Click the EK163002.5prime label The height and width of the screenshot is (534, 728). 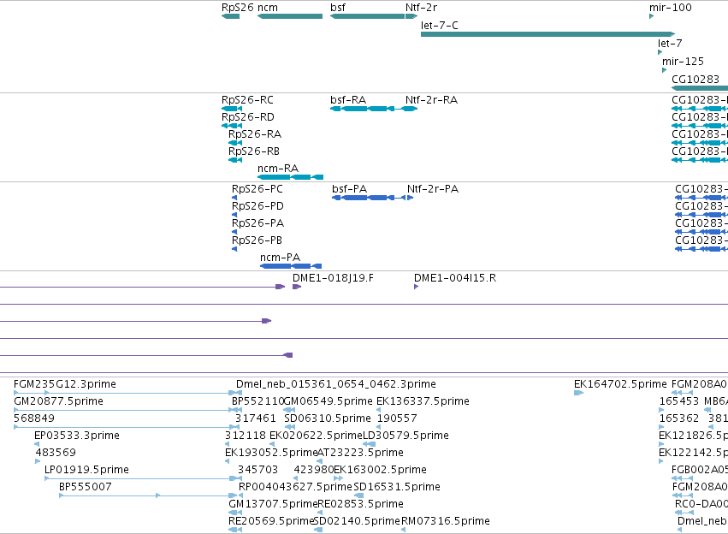click(x=380, y=470)
